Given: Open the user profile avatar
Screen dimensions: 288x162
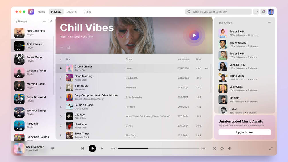Looking at the screenshot, I should (x=271, y=11).
